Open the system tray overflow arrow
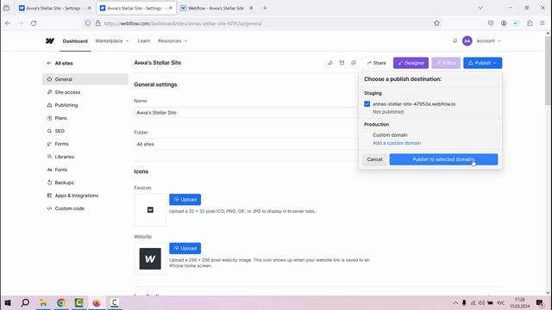 tap(455, 302)
